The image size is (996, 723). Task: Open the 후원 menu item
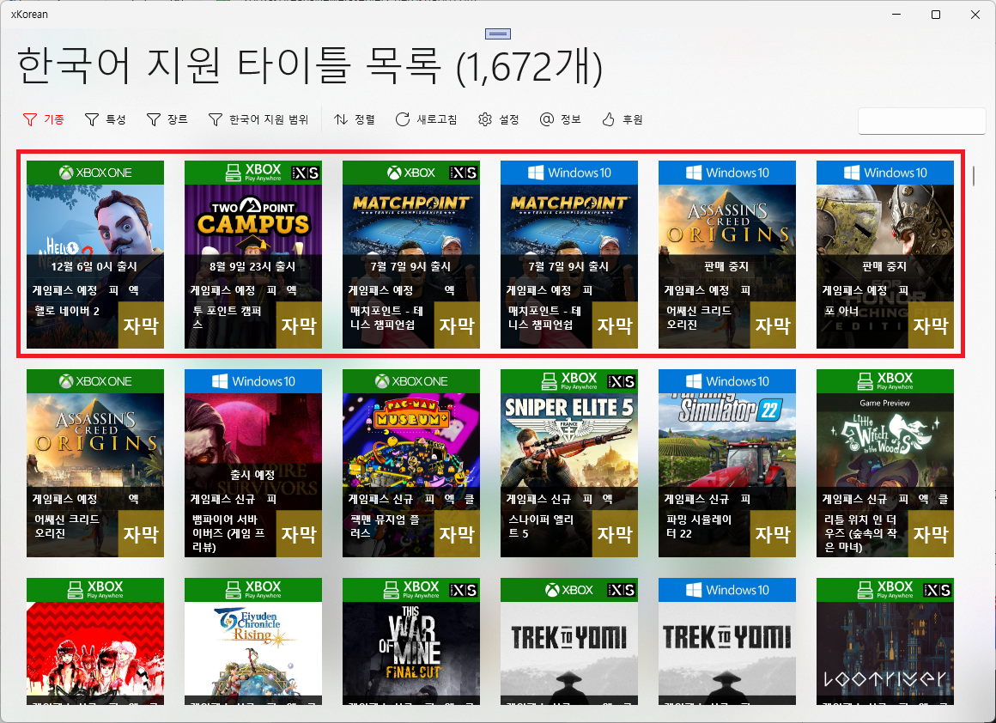(622, 119)
